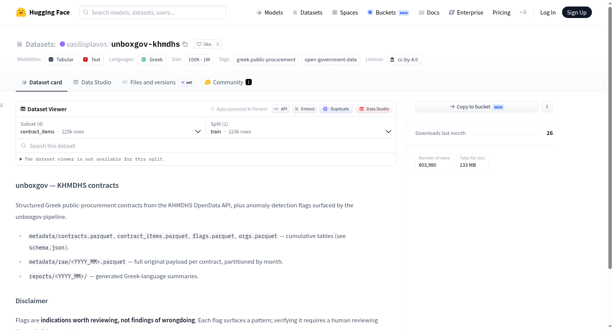Click the vasilisplavos purple avatar icon
The width and height of the screenshot is (613, 330).
point(62,44)
